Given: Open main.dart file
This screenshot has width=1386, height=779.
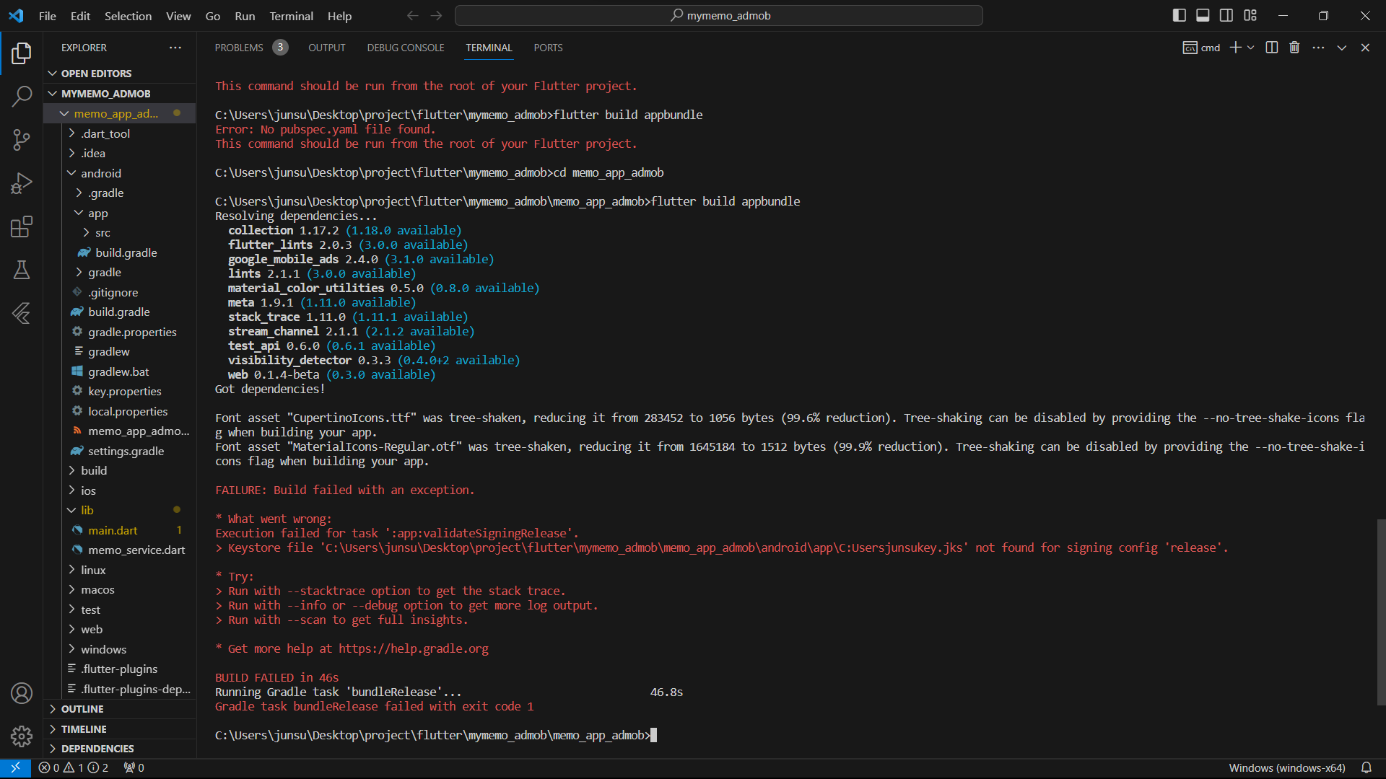Looking at the screenshot, I should point(120,530).
